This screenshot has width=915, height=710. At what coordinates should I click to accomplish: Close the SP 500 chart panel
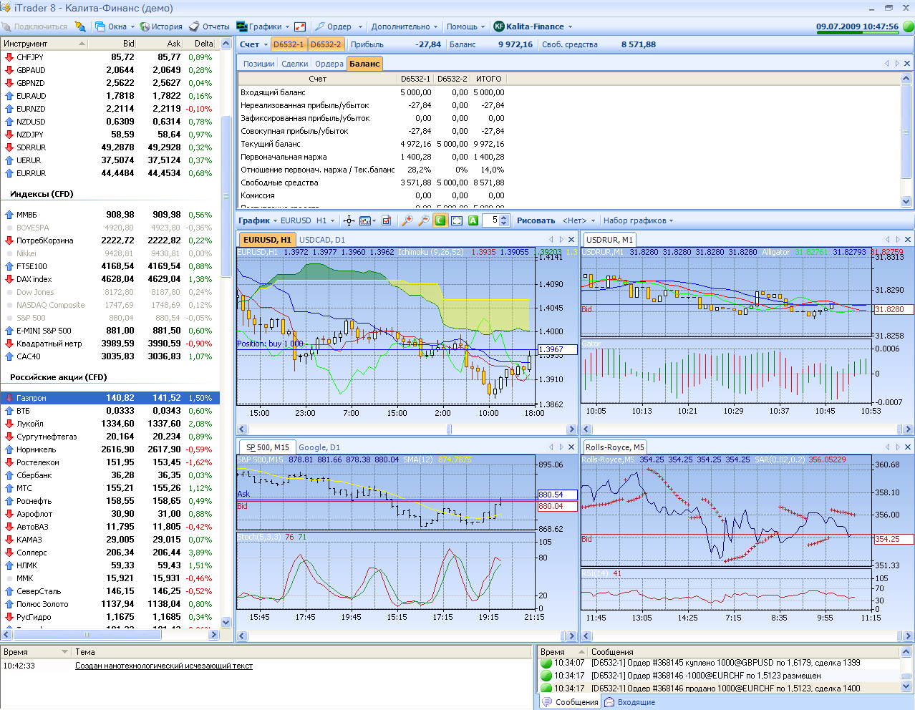571,447
